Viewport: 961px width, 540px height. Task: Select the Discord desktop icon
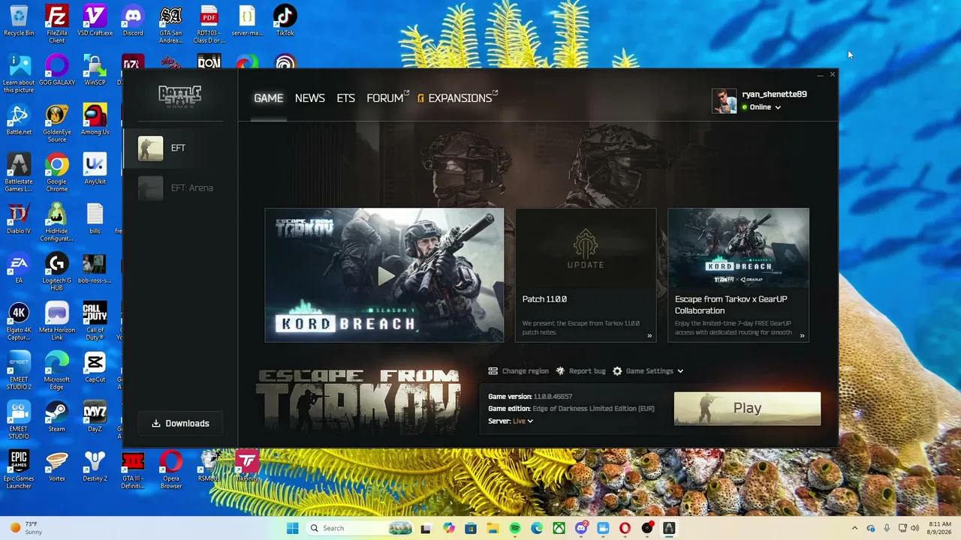(x=133, y=20)
